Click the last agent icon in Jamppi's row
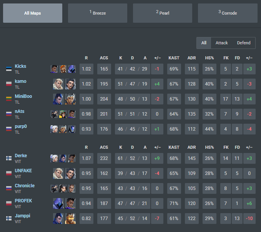The width and height of the screenshot is (261, 232). 70,218
